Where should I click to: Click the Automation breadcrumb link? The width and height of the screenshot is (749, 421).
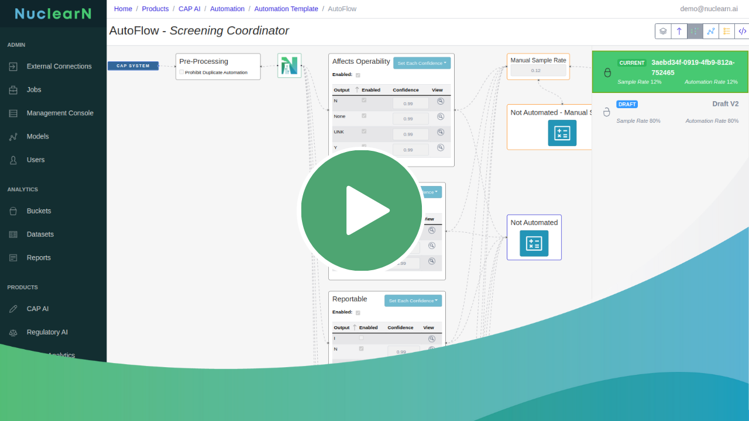227,9
